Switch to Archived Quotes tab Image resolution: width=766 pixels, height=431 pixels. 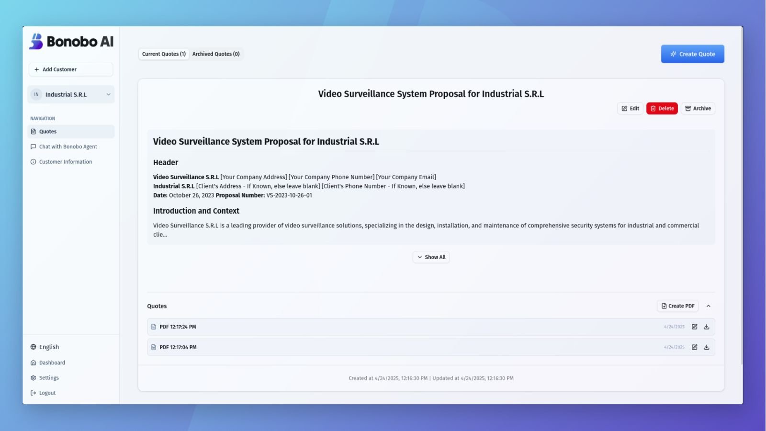pyautogui.click(x=216, y=54)
